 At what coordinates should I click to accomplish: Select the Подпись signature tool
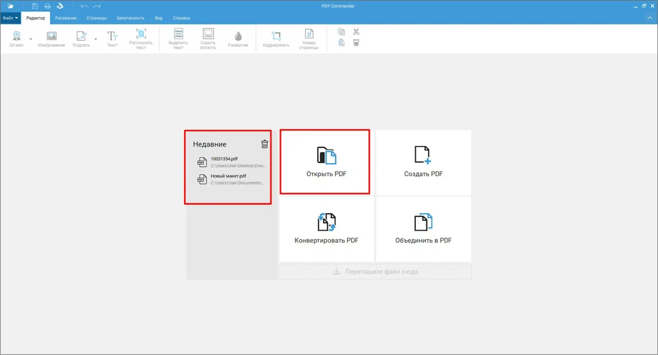(x=81, y=39)
